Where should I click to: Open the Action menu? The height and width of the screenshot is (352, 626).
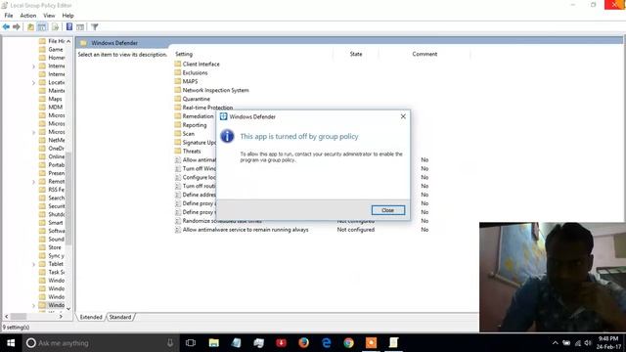28,16
